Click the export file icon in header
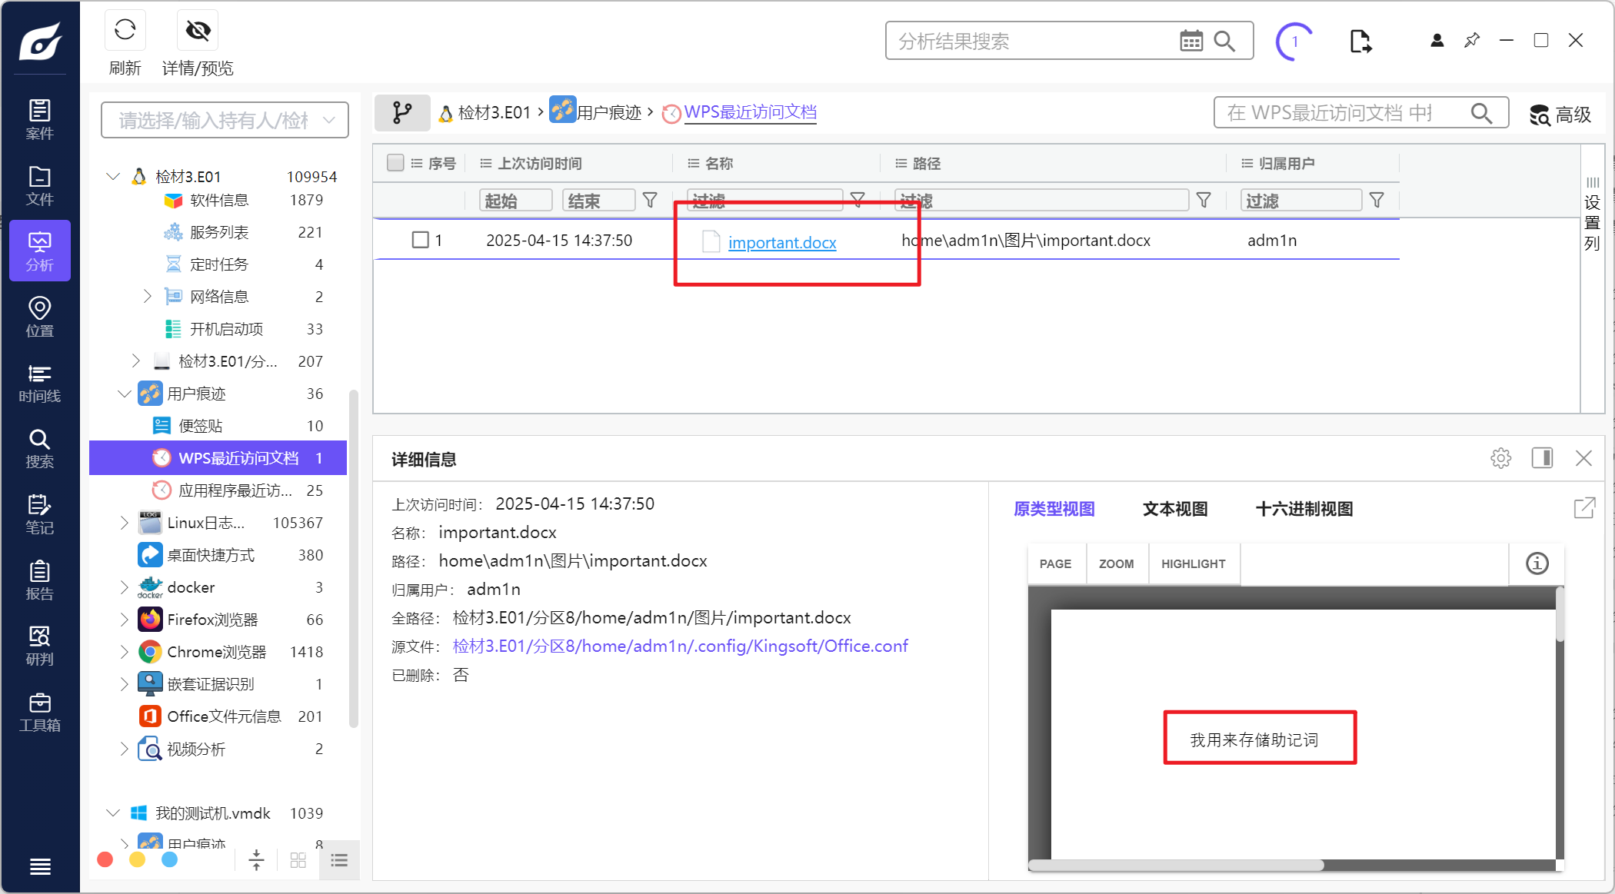Screen dimensions: 1615x894 click(1360, 41)
